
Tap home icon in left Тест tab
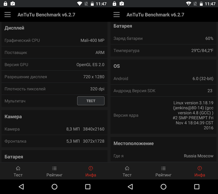click(18, 168)
